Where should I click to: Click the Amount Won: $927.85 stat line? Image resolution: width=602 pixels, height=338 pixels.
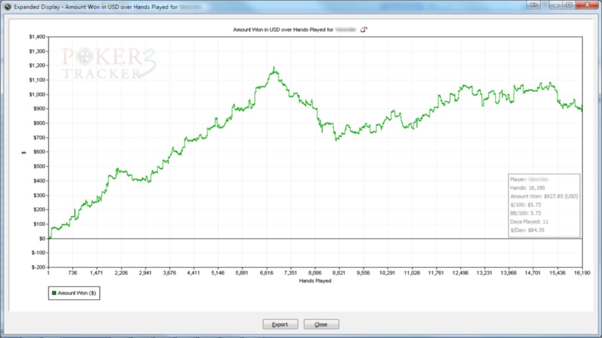[544, 196]
